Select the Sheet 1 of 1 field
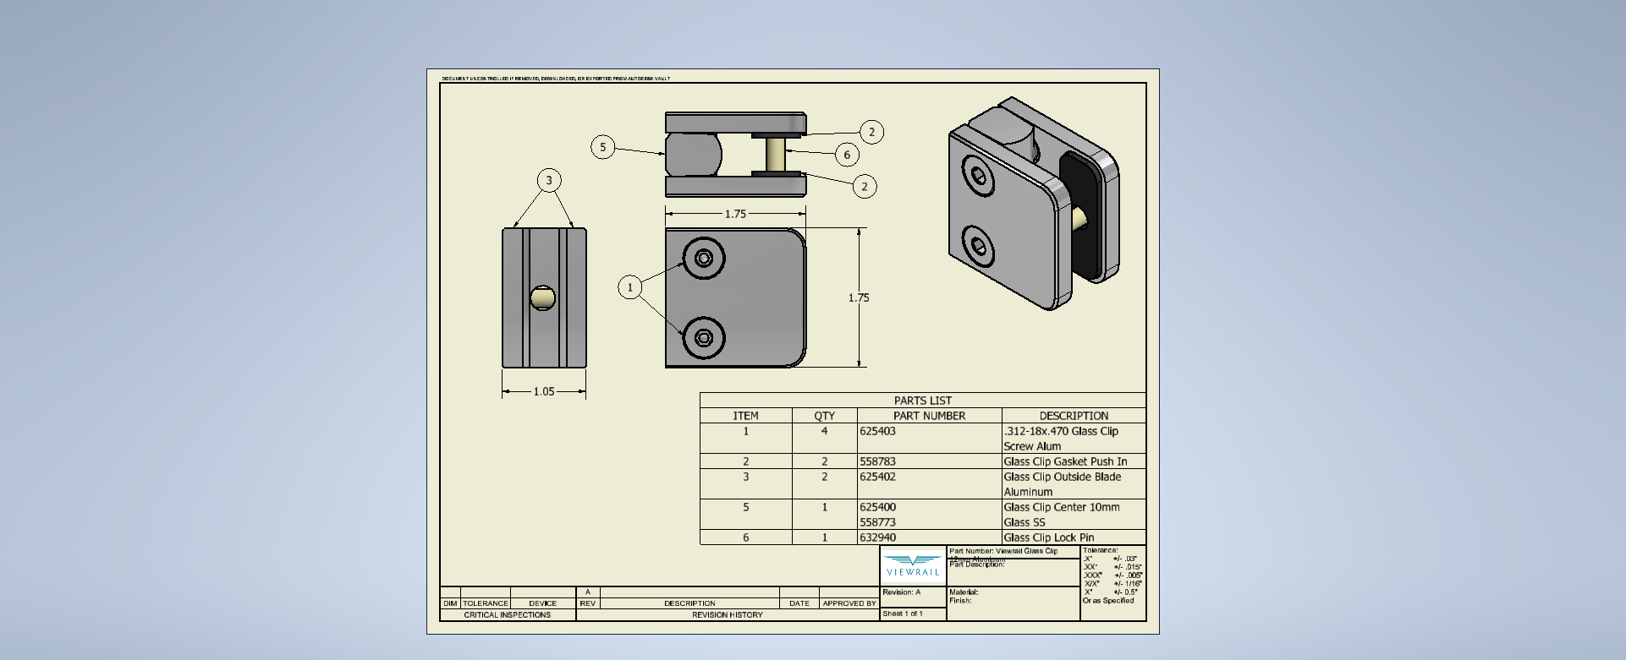 [x=903, y=614]
